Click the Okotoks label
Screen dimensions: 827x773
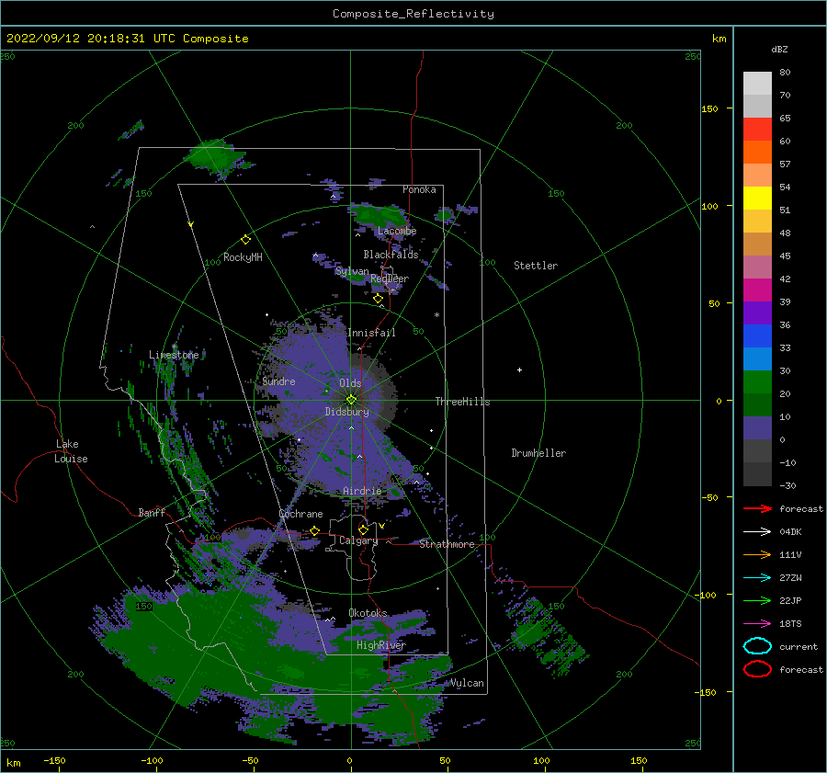click(368, 613)
